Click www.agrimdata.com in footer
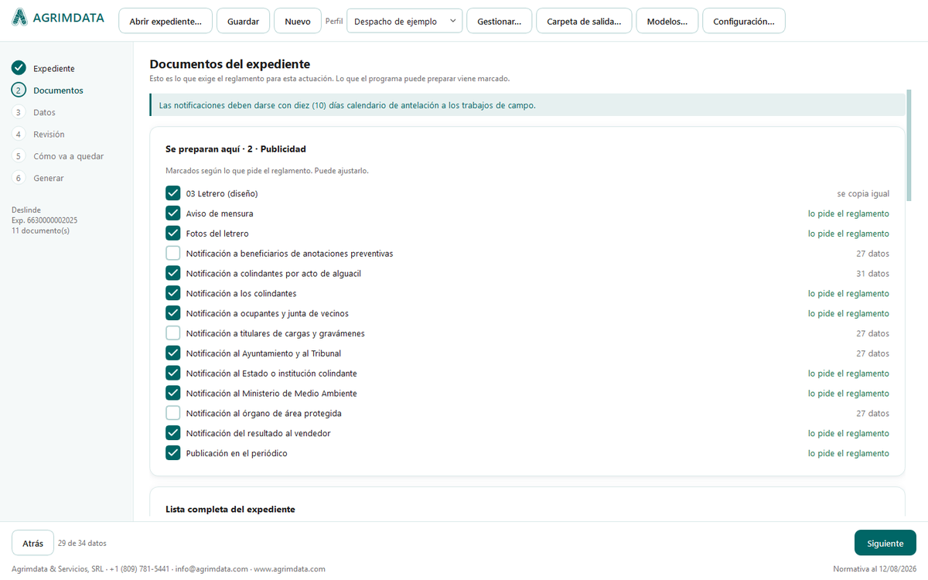Image resolution: width=928 pixels, height=580 pixels. (x=289, y=568)
